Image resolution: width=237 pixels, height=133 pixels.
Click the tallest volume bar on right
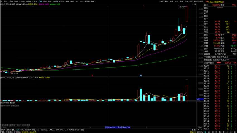(x=187, y=90)
